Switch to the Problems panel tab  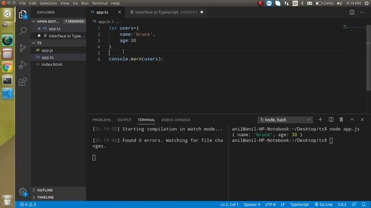[101, 120]
